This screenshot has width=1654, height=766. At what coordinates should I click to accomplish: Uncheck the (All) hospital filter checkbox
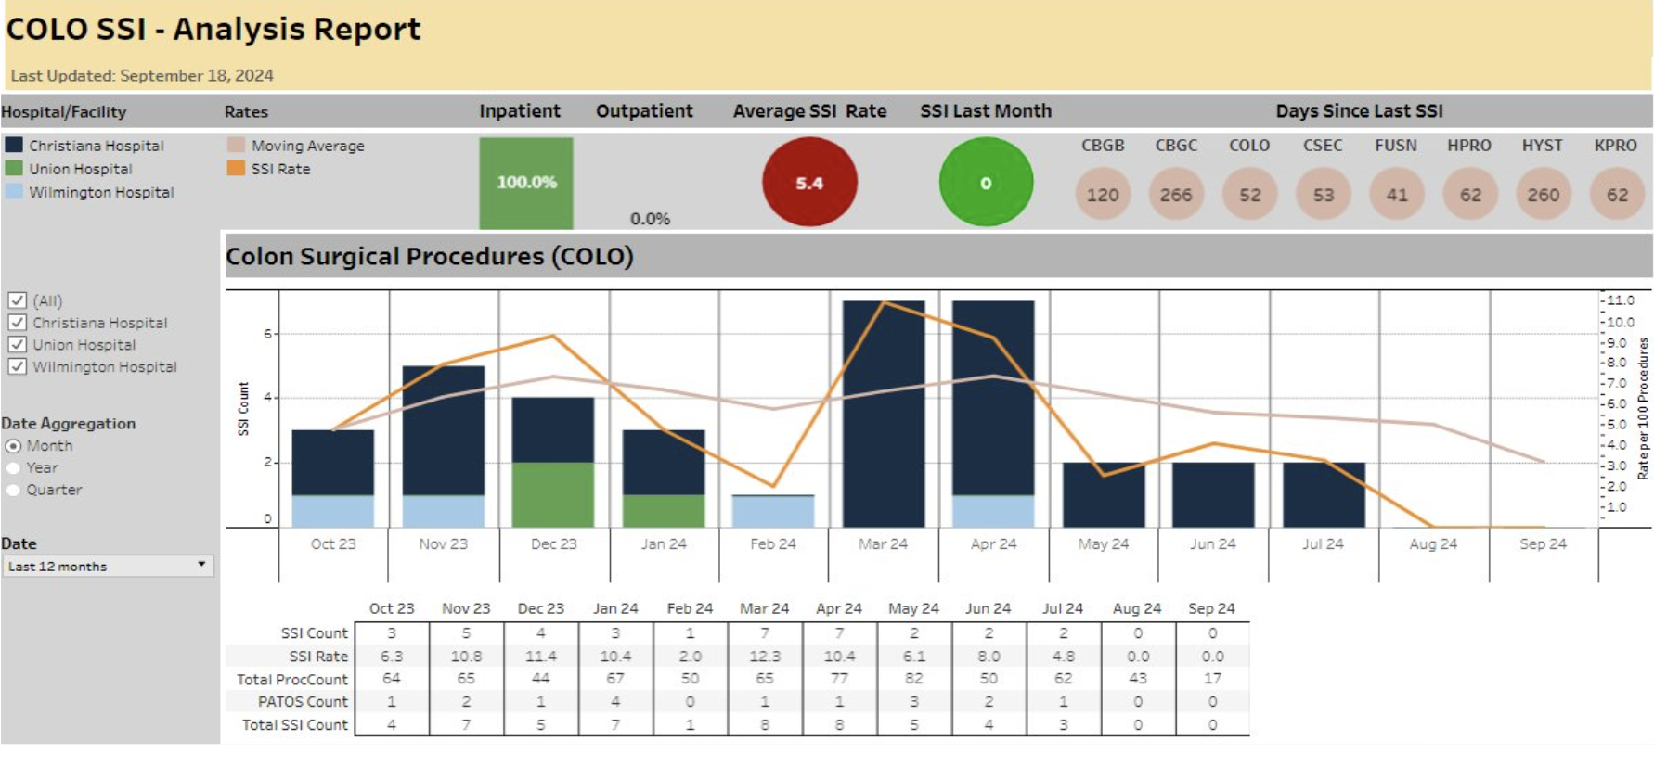tap(17, 300)
